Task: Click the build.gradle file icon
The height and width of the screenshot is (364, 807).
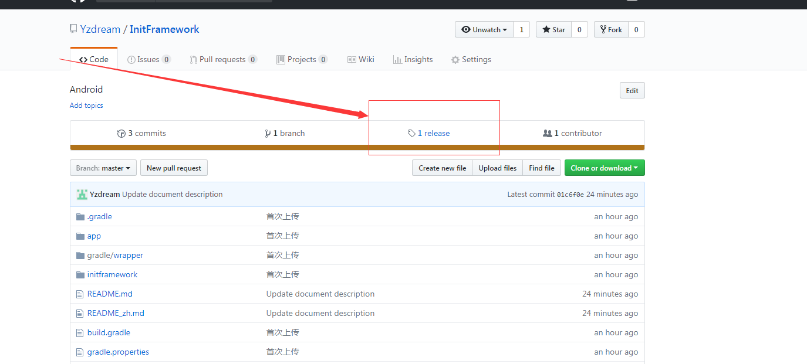Action: click(x=80, y=333)
